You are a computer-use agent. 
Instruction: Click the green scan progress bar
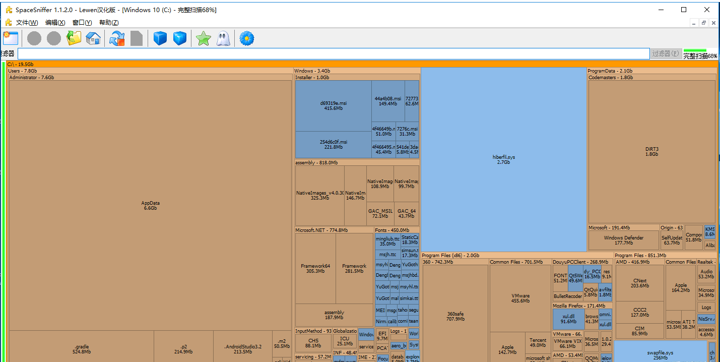[695, 50]
